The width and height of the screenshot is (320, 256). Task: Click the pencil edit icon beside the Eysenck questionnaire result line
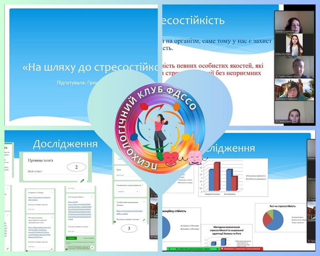(x=144, y=220)
